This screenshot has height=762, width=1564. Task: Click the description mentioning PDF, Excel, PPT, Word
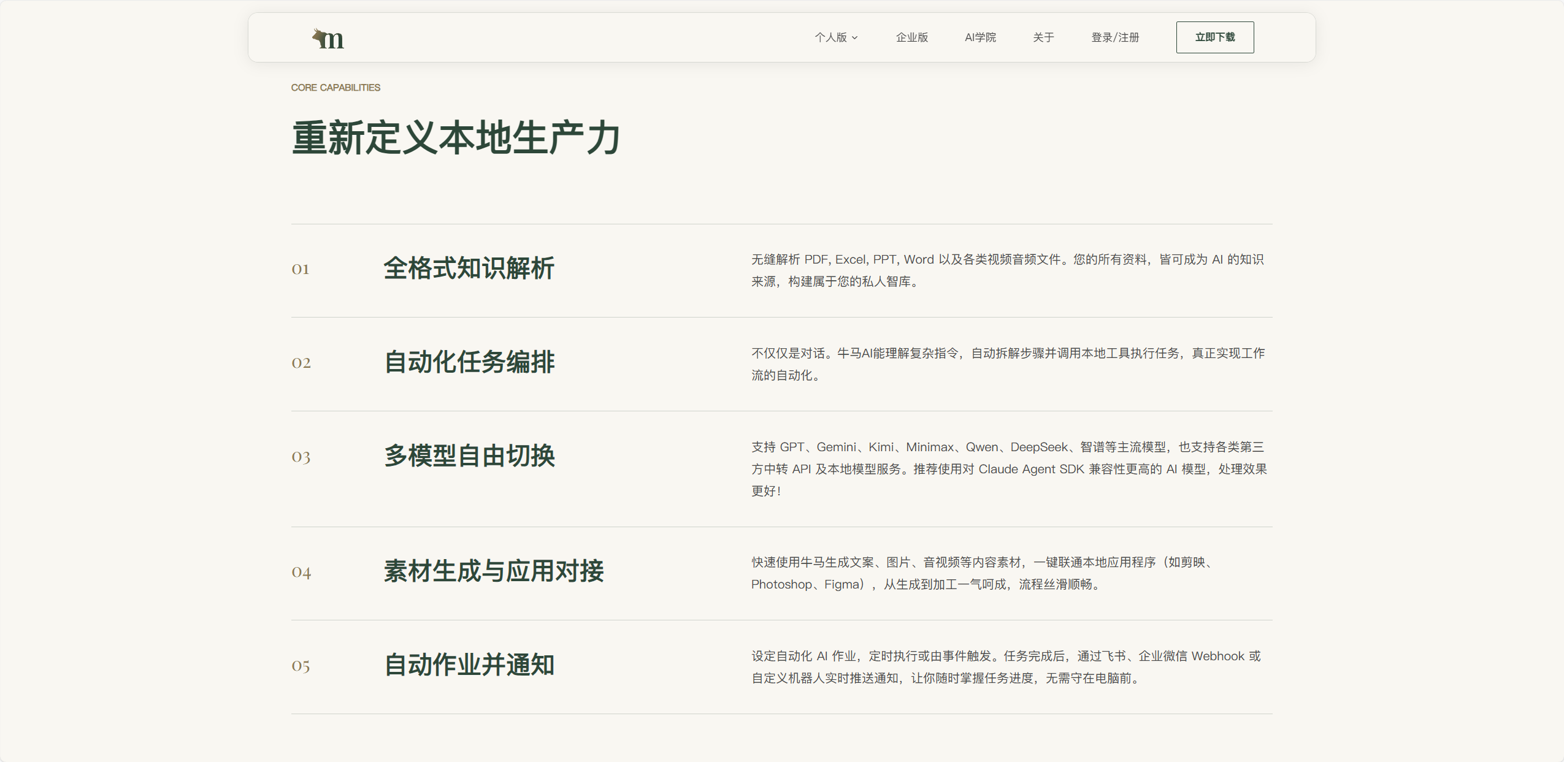pos(1008,270)
